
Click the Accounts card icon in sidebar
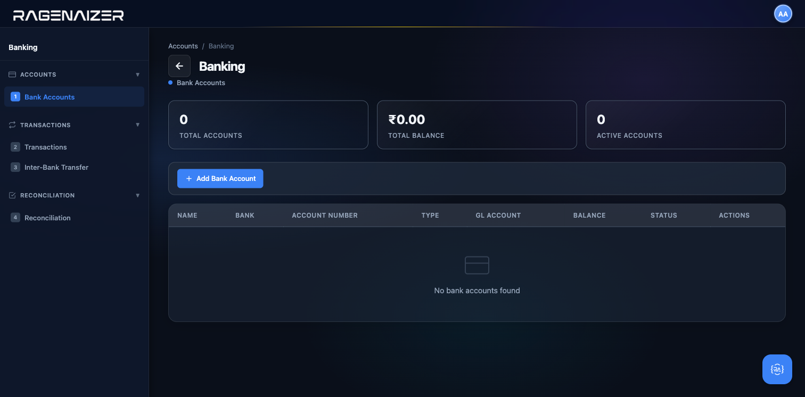(12, 75)
